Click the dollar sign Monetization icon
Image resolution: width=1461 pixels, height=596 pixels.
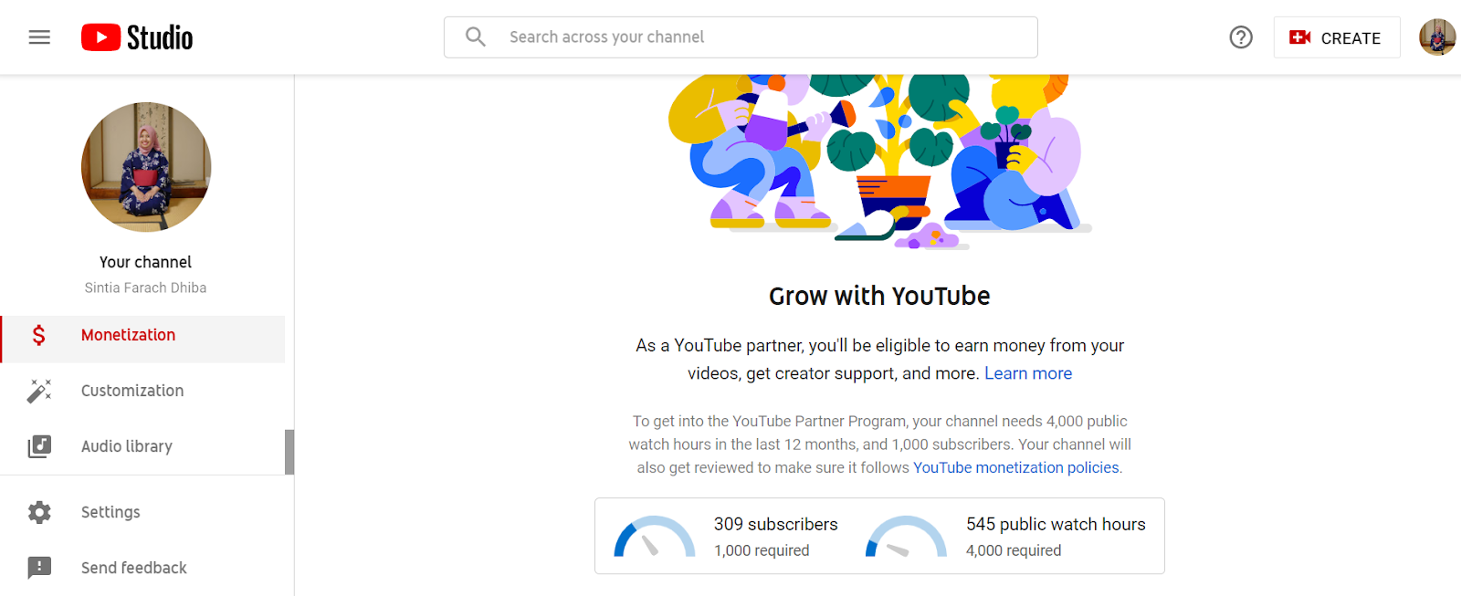(x=38, y=335)
